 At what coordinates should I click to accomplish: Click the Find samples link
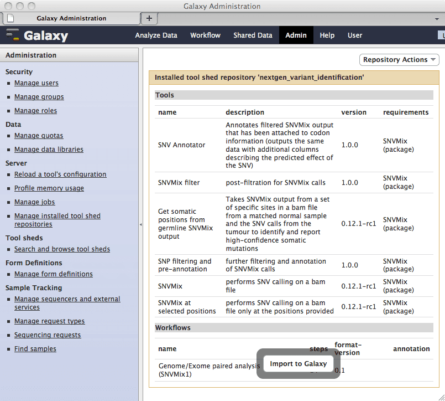(35, 349)
